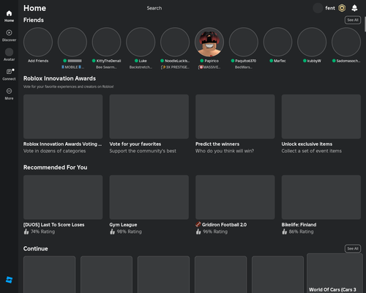This screenshot has height=293, width=366.
Task: Click the 86% Rating thumbs-up icon
Action: 285,231
